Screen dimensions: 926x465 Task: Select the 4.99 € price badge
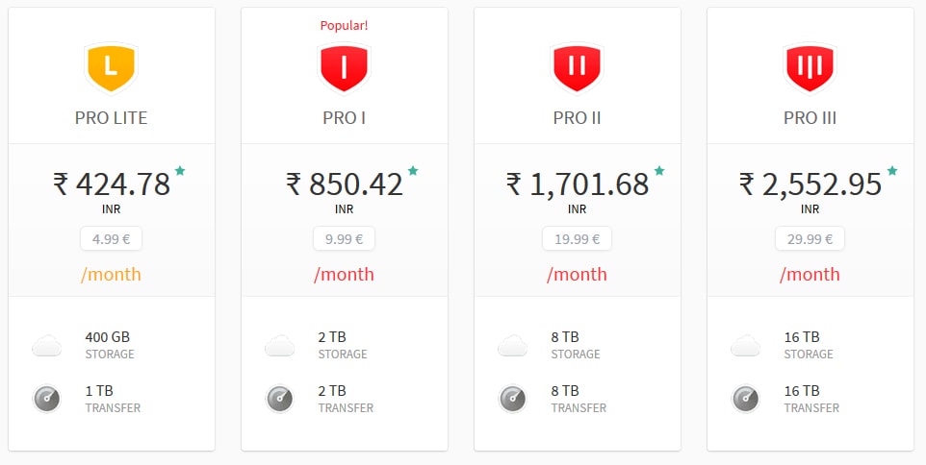pos(111,238)
